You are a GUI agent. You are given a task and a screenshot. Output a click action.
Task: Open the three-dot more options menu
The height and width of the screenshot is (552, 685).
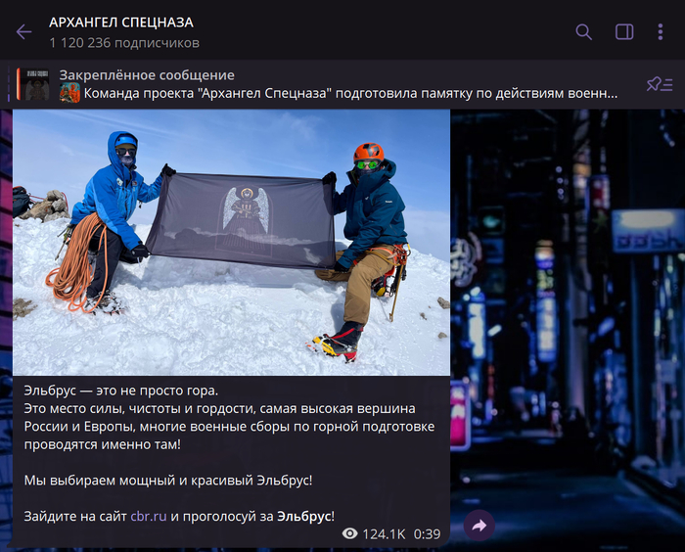[x=661, y=32]
